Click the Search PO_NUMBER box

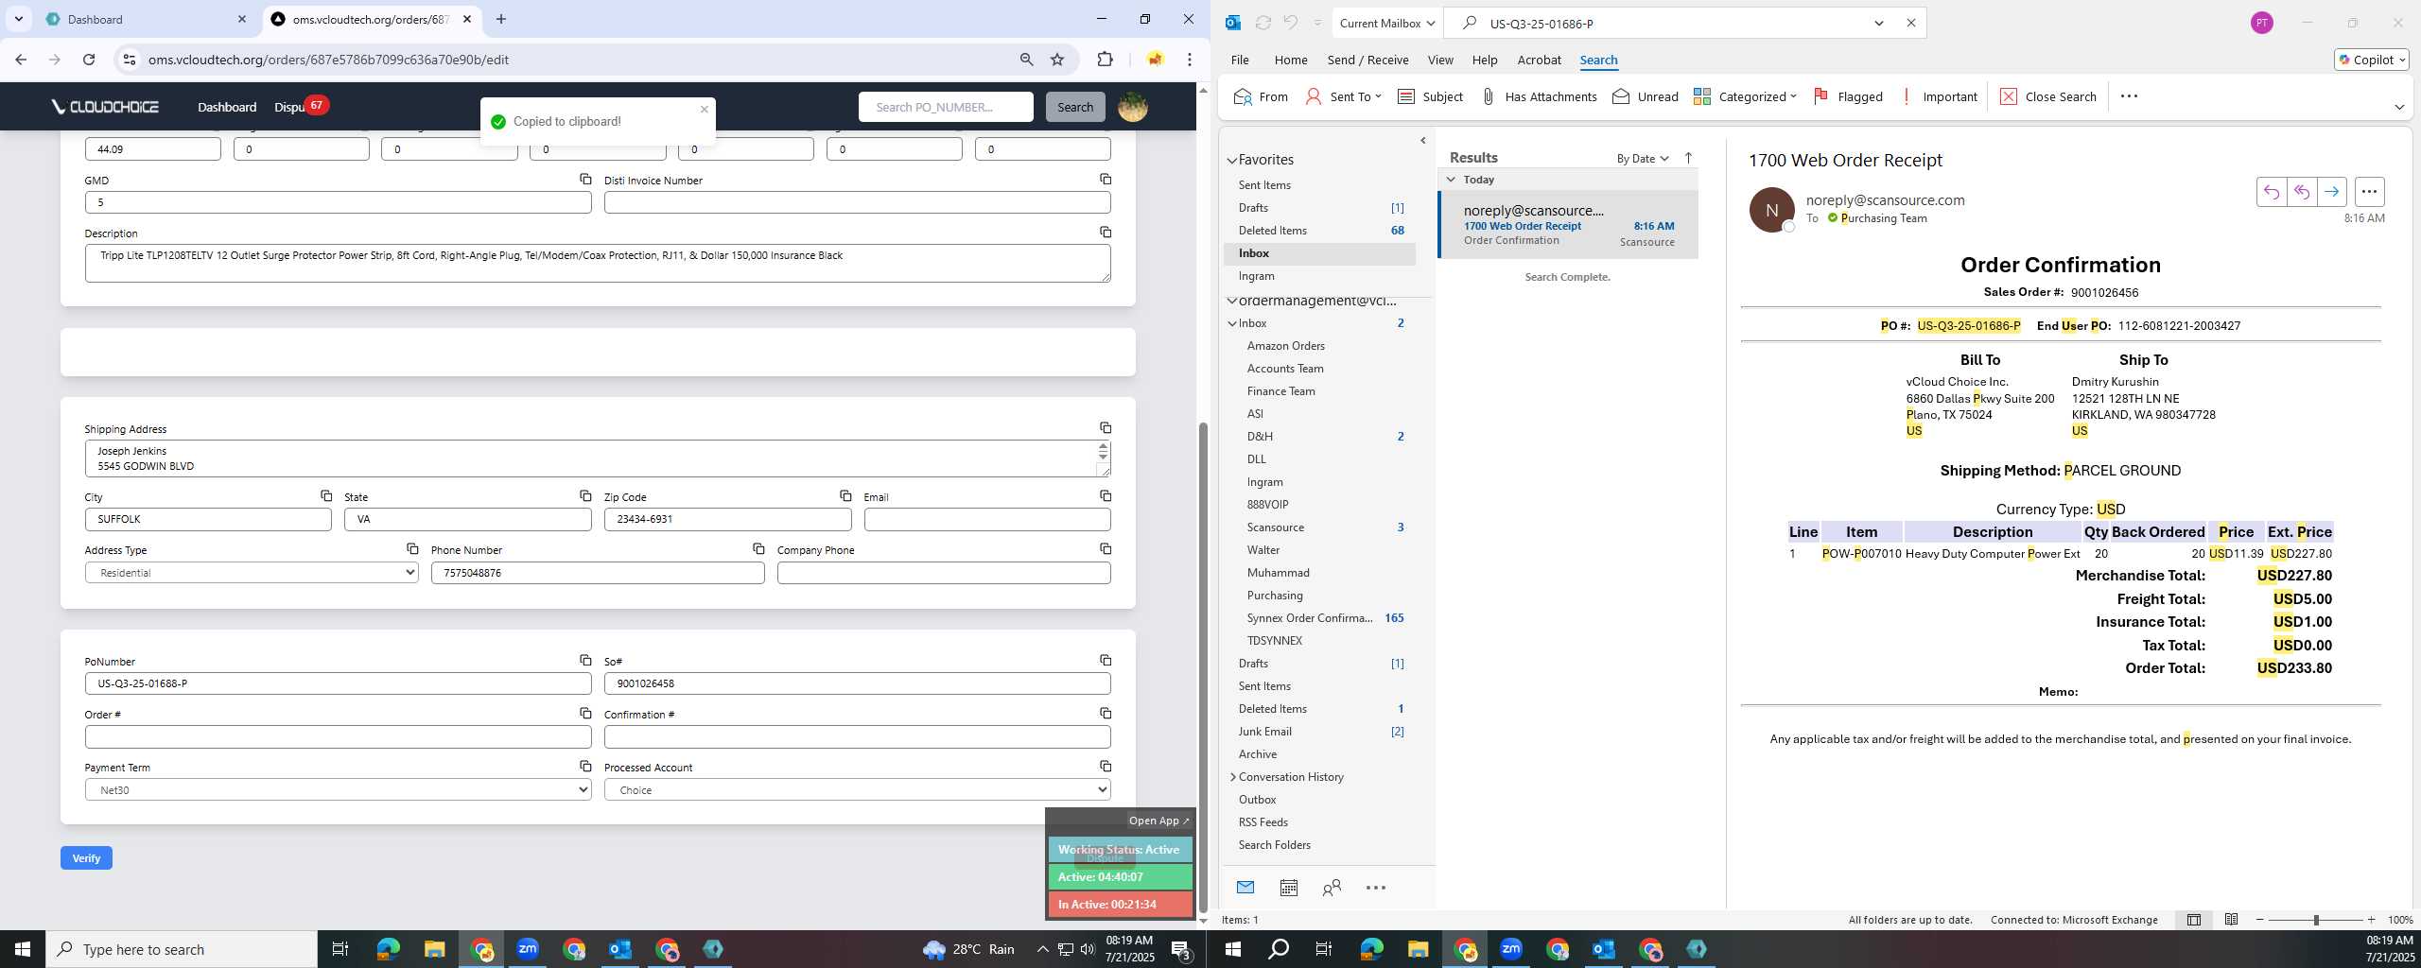[x=946, y=107]
